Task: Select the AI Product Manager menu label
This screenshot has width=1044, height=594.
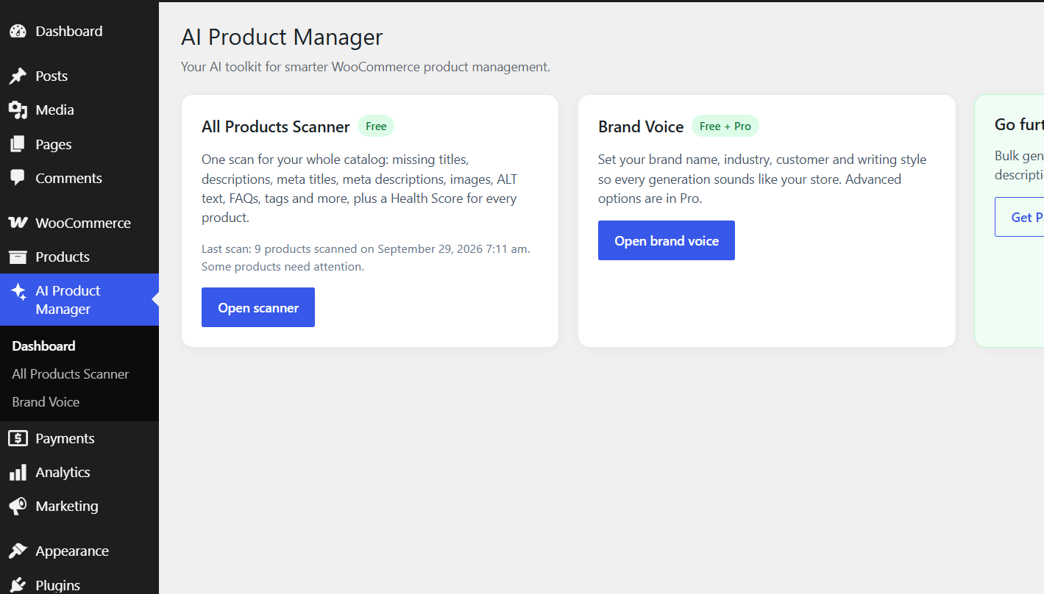Action: point(68,300)
